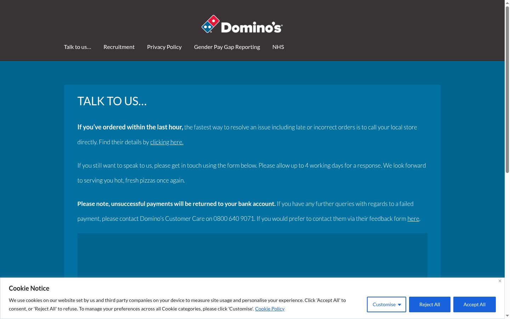Click the phone number 0800 640 9071
Screen dimensions: 510x319
234,219
